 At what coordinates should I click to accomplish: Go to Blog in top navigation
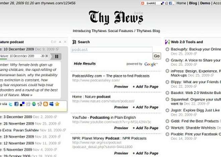click(x=193, y=3)
